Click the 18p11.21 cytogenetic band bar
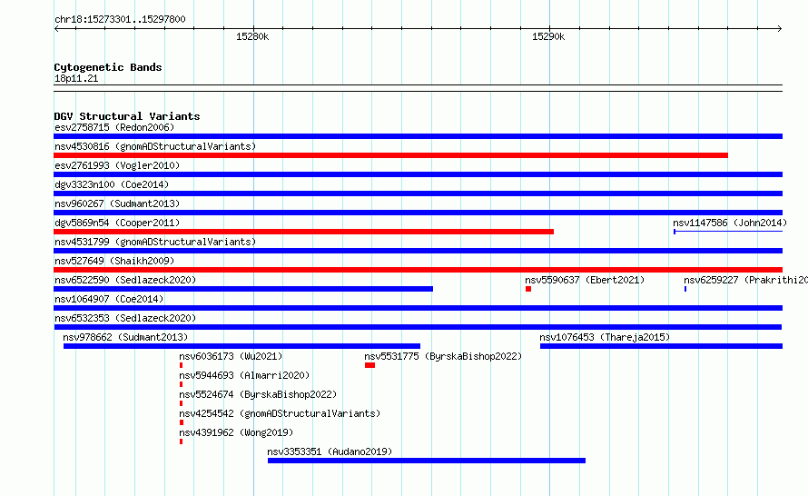The image size is (808, 496). pyautogui.click(x=418, y=88)
